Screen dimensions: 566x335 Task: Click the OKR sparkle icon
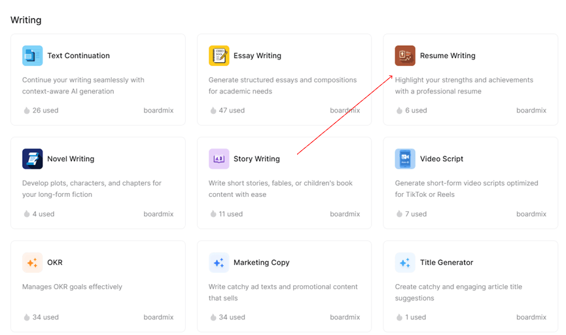(32, 262)
